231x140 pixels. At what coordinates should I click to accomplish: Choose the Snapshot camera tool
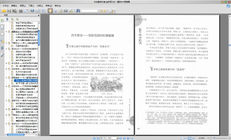click(x=66, y=11)
